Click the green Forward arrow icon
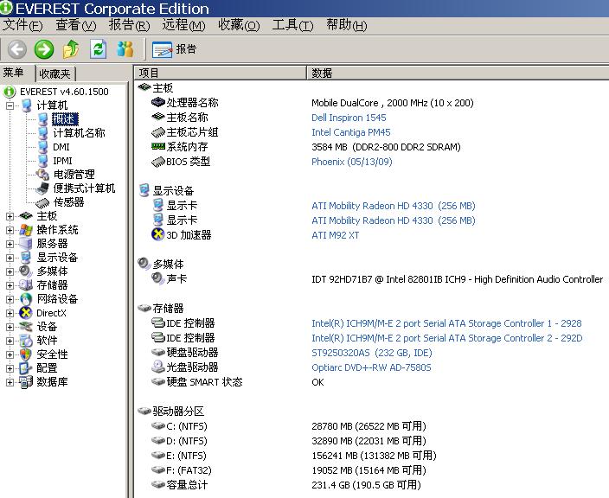 [x=44, y=49]
